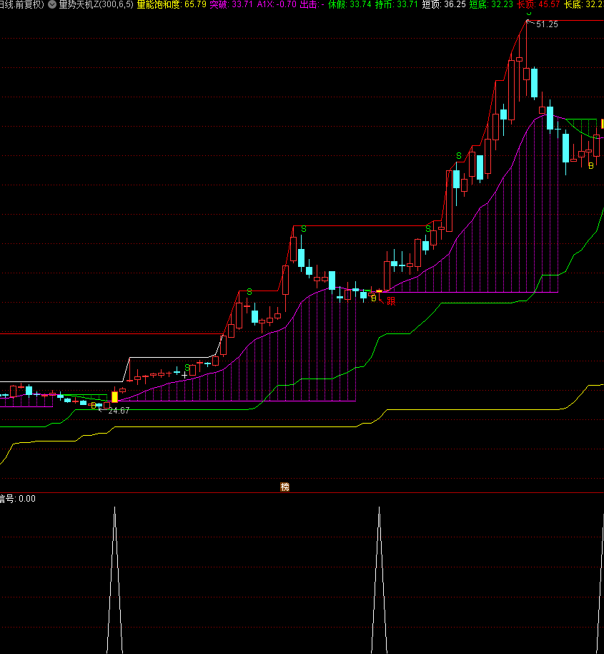Open the indicator dropdown circle beside 量势天机Z
The image size is (604, 654).
(x=52, y=4)
